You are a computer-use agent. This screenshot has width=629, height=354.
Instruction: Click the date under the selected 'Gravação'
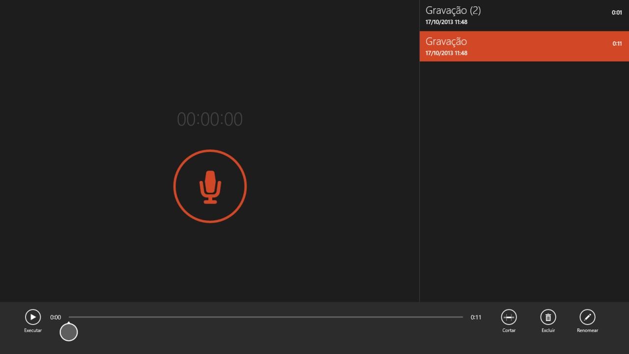(x=446, y=53)
